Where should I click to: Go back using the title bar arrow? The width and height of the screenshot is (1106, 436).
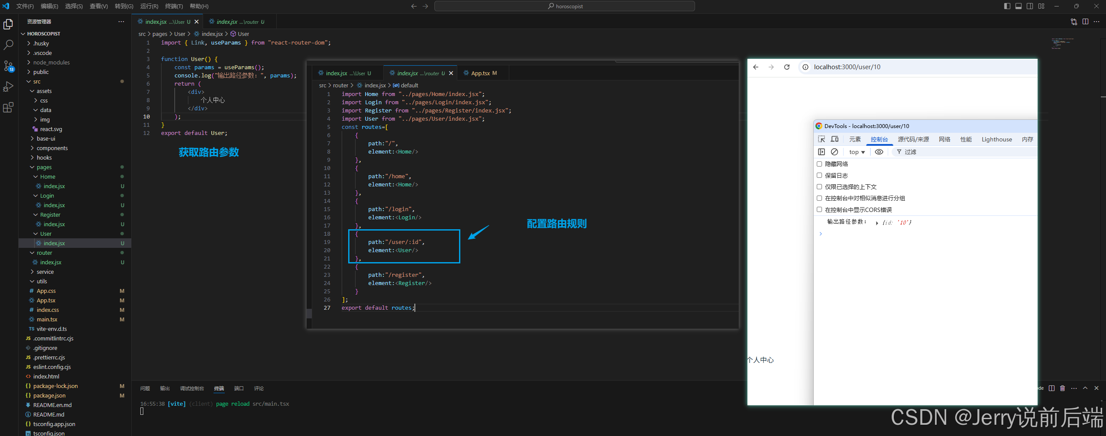pyautogui.click(x=414, y=6)
